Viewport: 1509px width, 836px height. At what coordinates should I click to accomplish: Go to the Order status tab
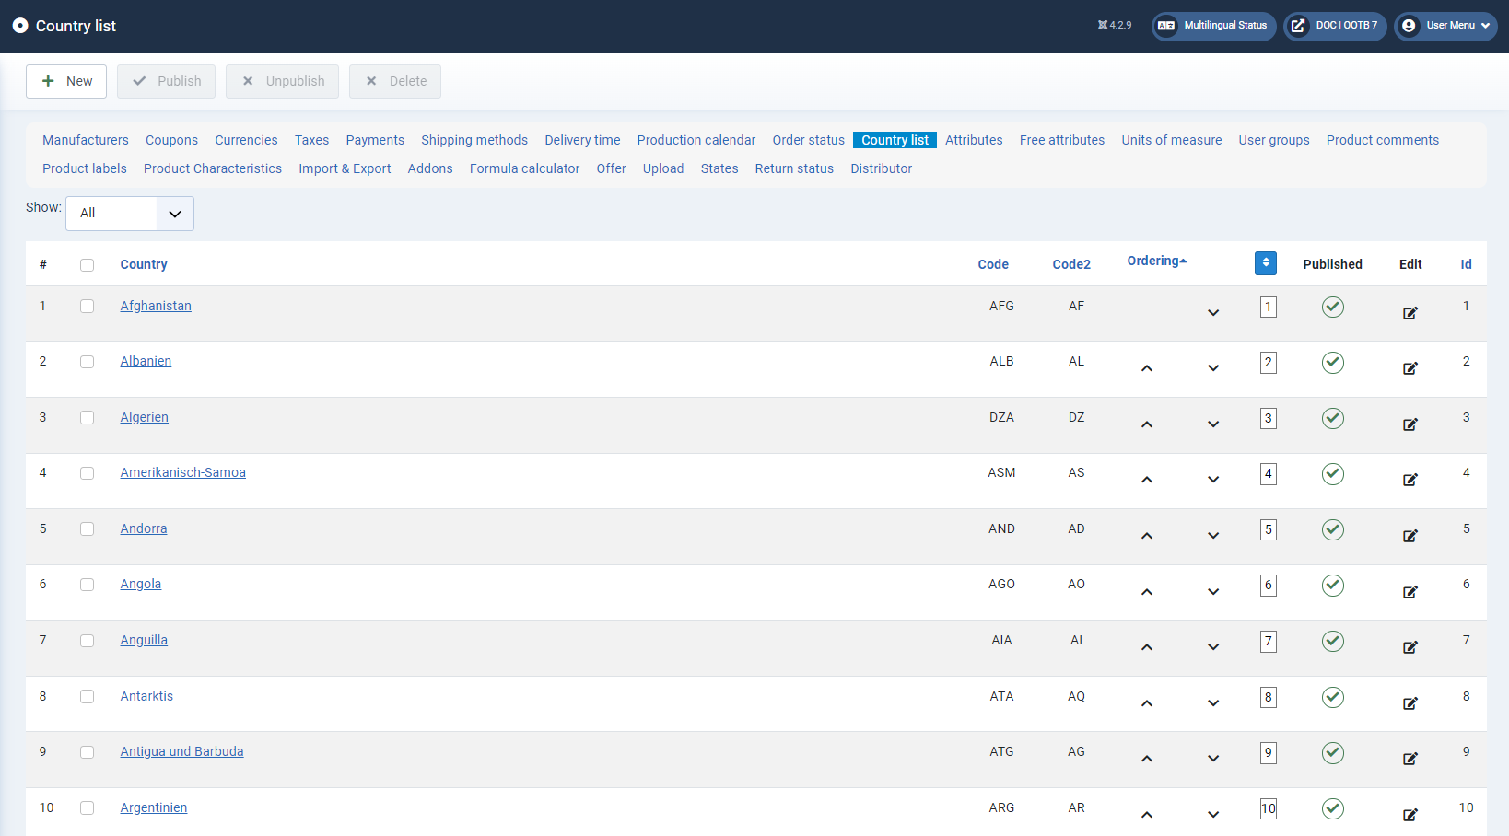[808, 140]
